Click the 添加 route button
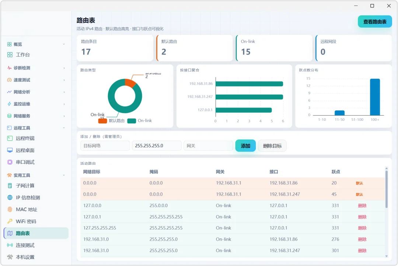398x266 pixels. 245,146
